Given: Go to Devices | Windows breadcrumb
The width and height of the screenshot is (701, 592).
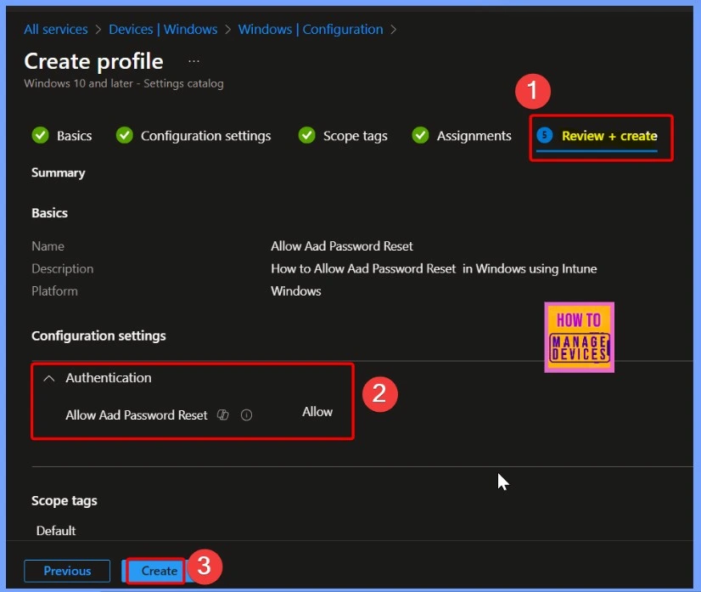Looking at the screenshot, I should coord(163,30).
